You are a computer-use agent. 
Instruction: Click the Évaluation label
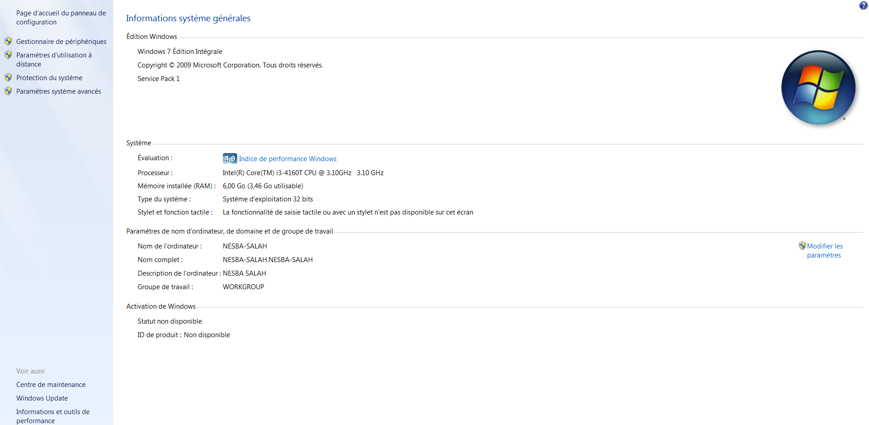(155, 158)
